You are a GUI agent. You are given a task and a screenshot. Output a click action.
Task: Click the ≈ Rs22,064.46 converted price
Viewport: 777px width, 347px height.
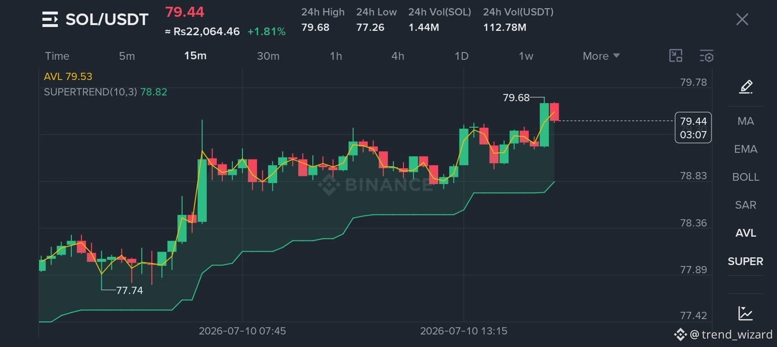tap(202, 31)
